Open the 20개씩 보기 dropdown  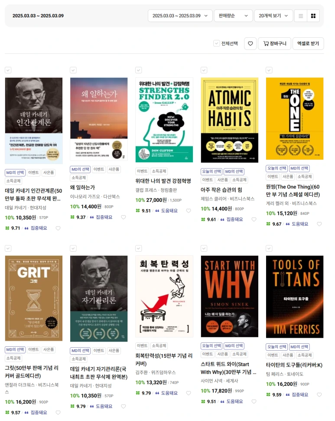coord(273,16)
